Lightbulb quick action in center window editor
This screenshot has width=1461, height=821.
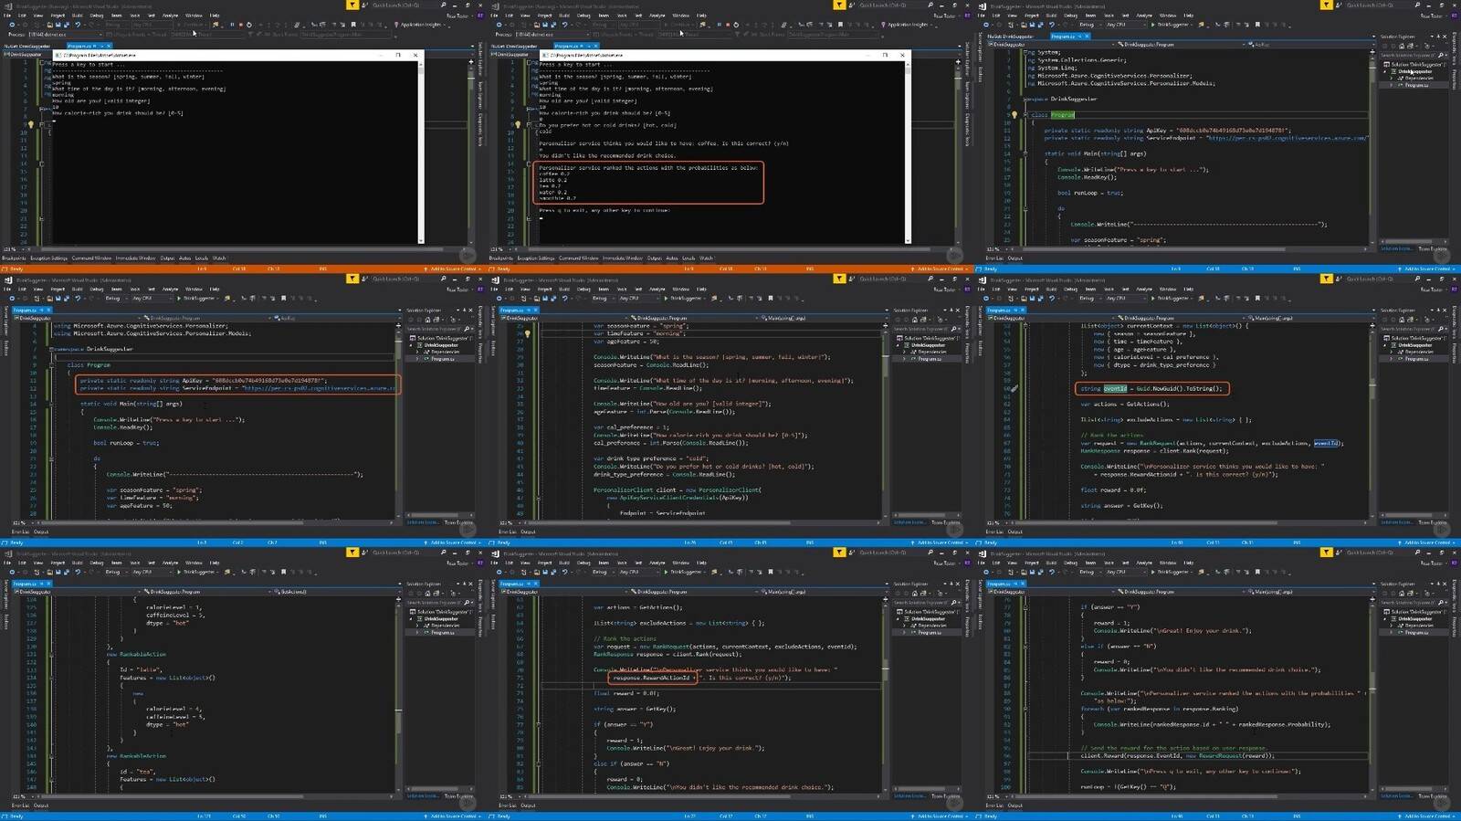click(x=528, y=333)
